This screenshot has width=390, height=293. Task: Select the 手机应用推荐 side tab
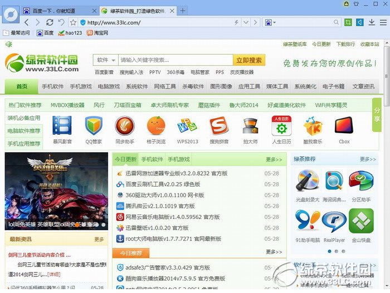click(24, 144)
